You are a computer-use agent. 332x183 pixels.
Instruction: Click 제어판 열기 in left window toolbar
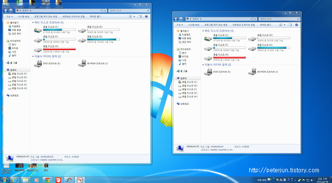[95, 17]
